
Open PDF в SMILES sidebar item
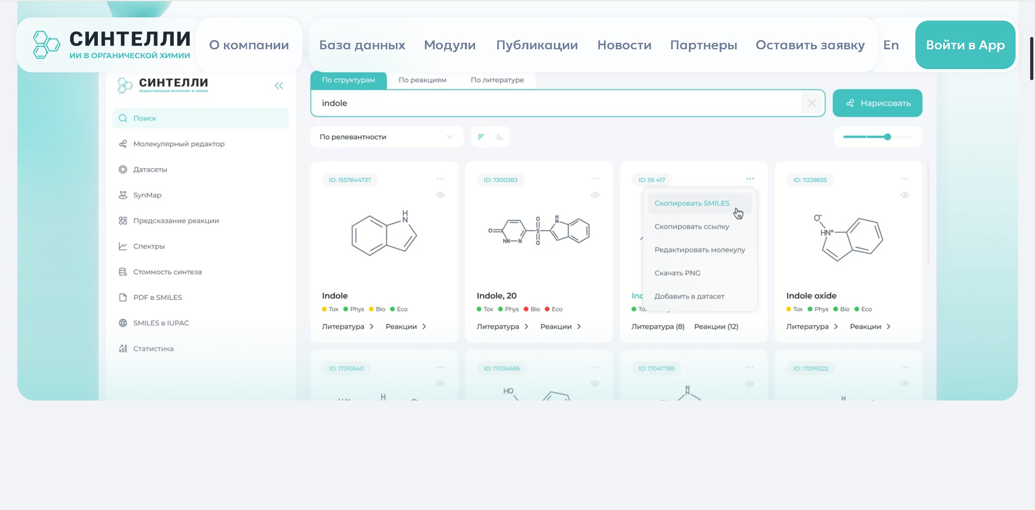(x=150, y=297)
